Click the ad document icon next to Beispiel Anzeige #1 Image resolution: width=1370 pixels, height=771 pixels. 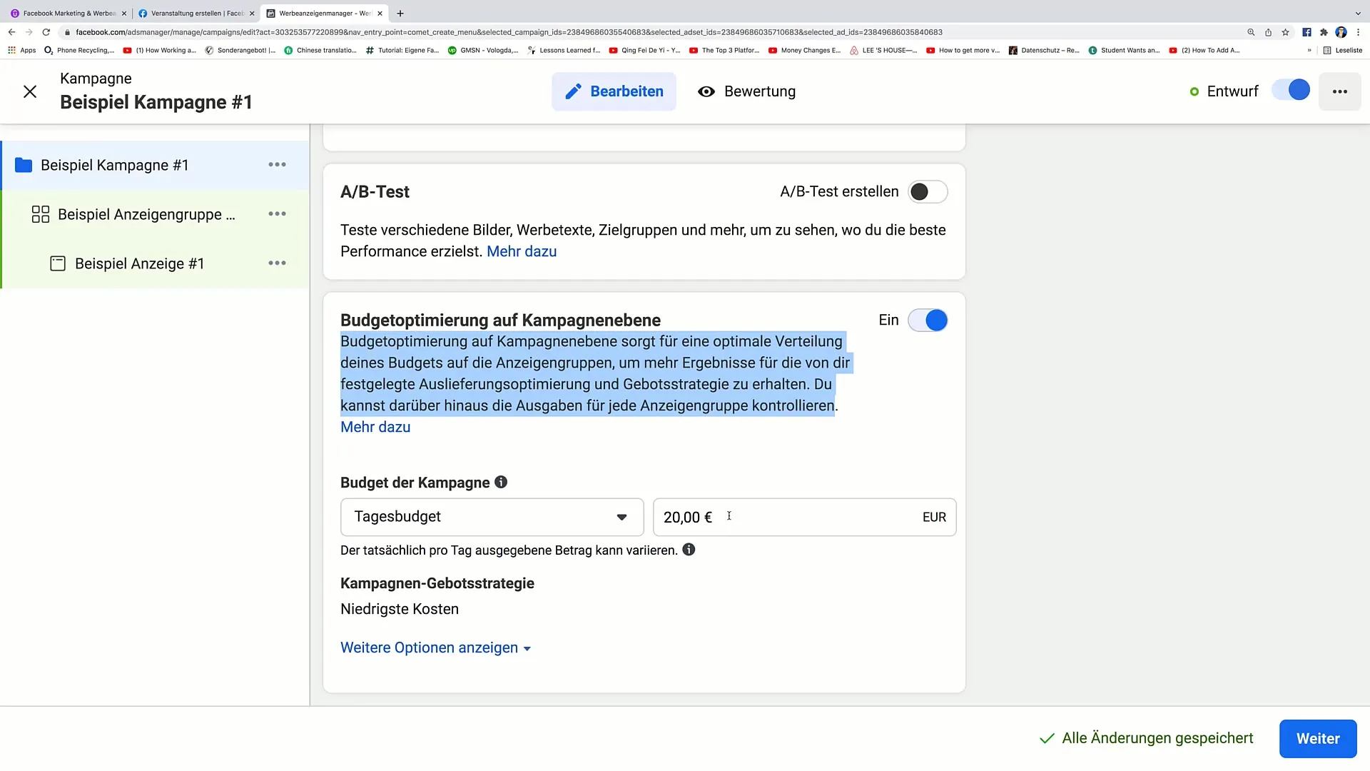point(57,263)
